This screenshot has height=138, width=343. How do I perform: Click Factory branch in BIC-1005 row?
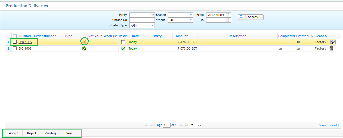coord(320,48)
